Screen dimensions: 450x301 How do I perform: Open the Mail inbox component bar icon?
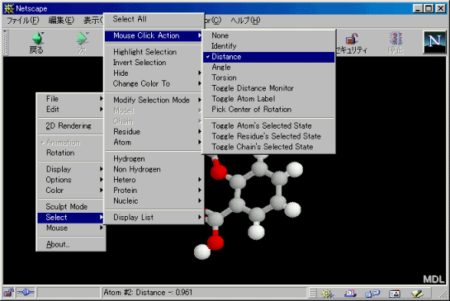tap(350, 294)
